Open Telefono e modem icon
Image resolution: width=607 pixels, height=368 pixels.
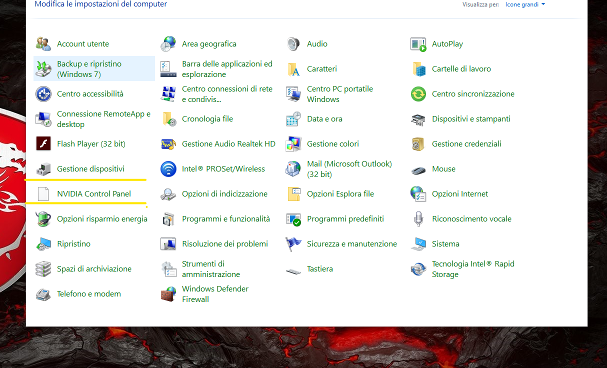[43, 294]
